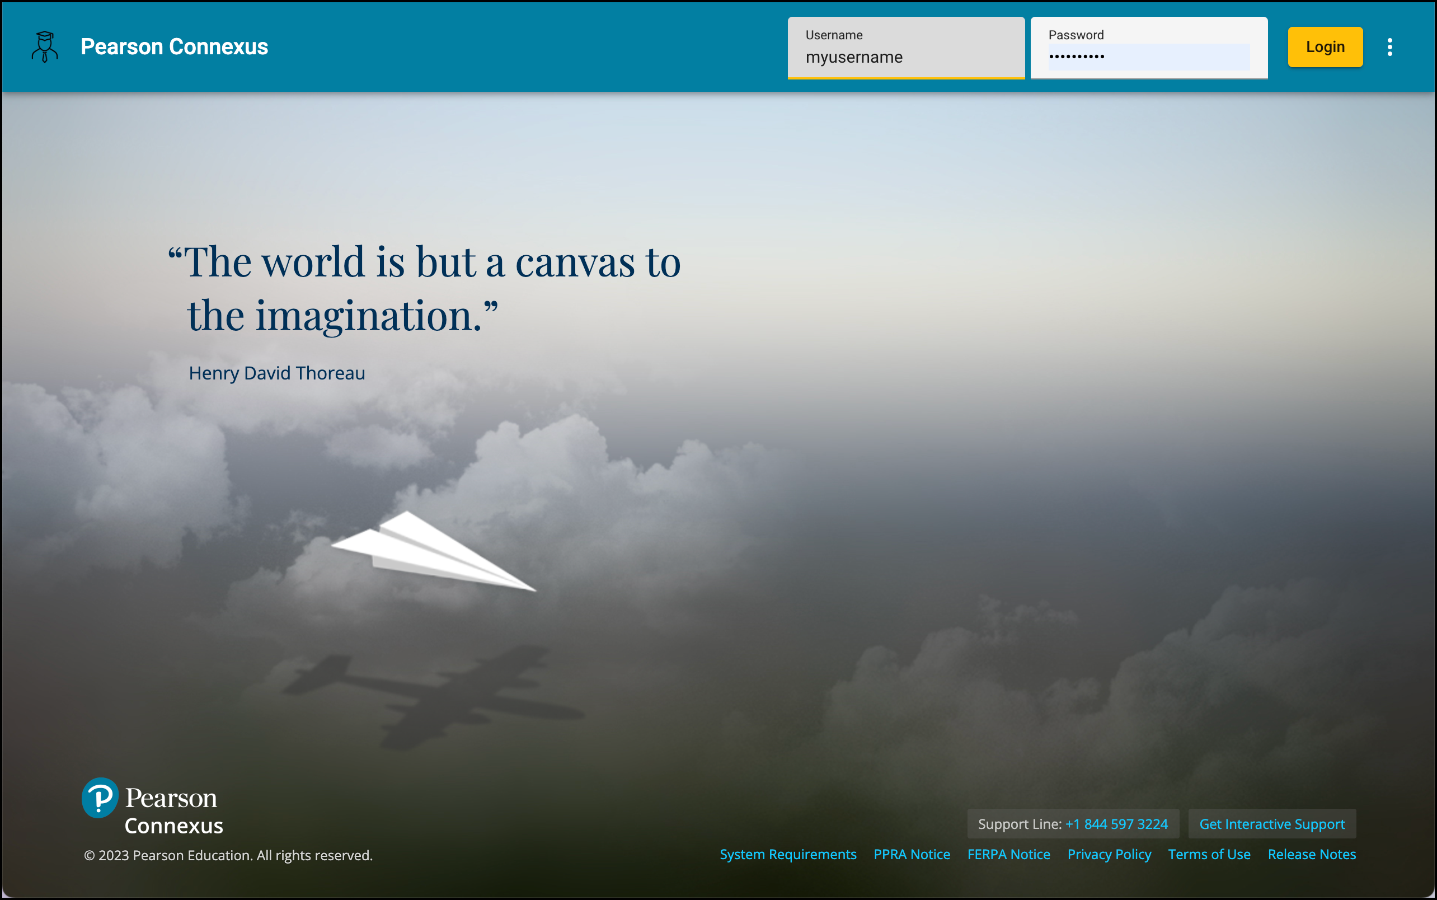The height and width of the screenshot is (900, 1437).
Task: Click the Pearson Connexus header title
Action: coord(175,46)
